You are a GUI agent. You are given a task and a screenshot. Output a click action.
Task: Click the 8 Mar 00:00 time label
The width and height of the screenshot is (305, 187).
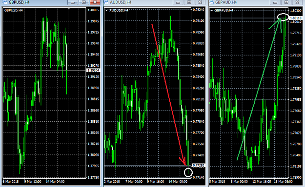pos(239,182)
